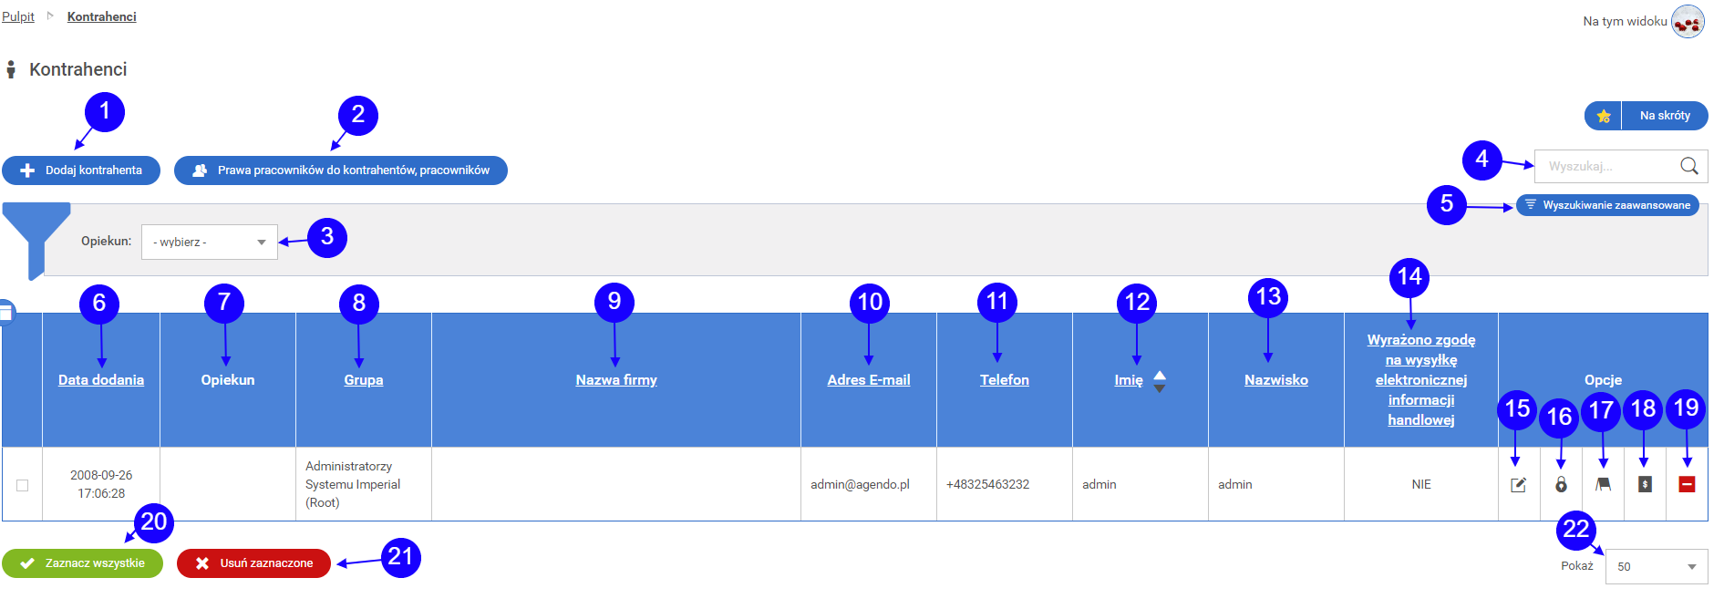
Task: Open the Kontrahenci breadcrumb item
Action: point(101,16)
